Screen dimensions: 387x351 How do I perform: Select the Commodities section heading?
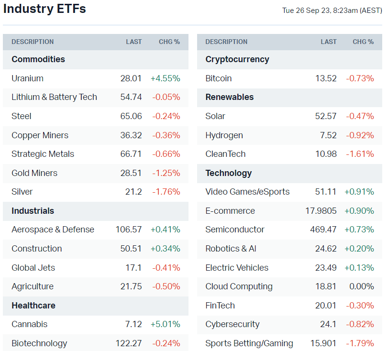pyautogui.click(x=38, y=59)
